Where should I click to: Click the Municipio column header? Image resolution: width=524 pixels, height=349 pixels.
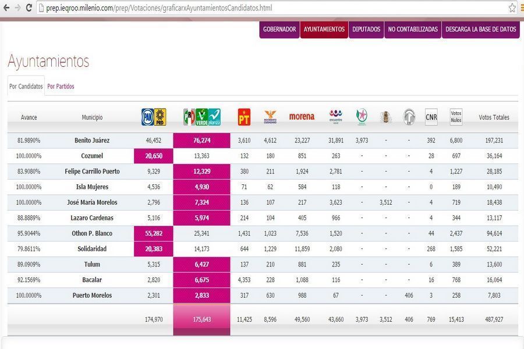click(92, 117)
